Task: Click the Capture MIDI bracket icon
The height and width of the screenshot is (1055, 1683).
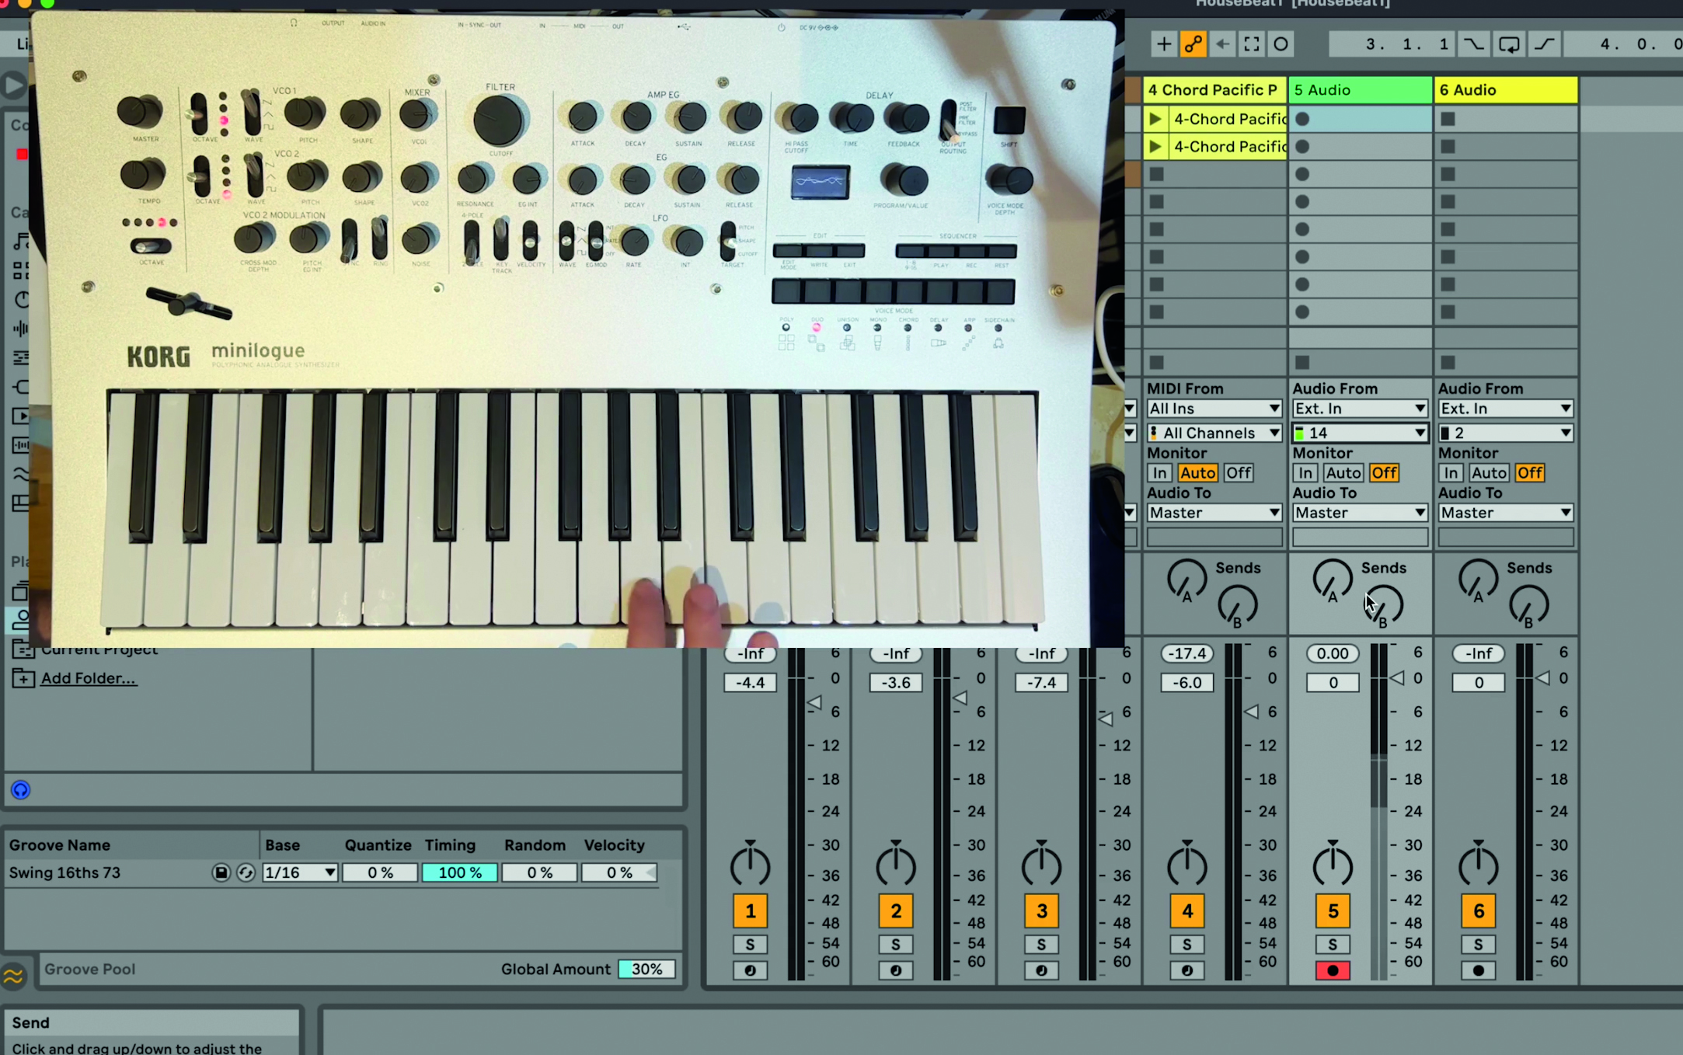Action: (x=1252, y=44)
